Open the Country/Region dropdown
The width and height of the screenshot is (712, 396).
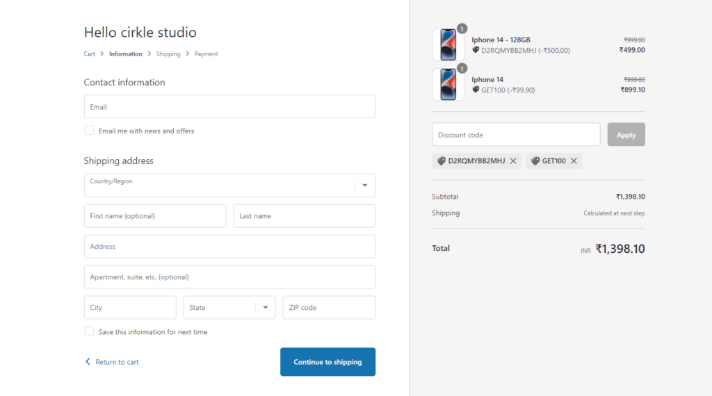229,185
